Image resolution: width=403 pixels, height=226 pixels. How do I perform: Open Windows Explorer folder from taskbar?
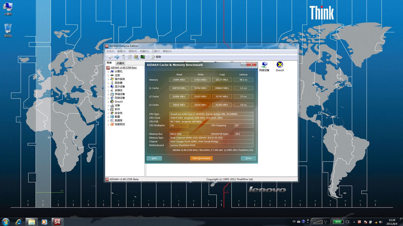click(x=31, y=222)
